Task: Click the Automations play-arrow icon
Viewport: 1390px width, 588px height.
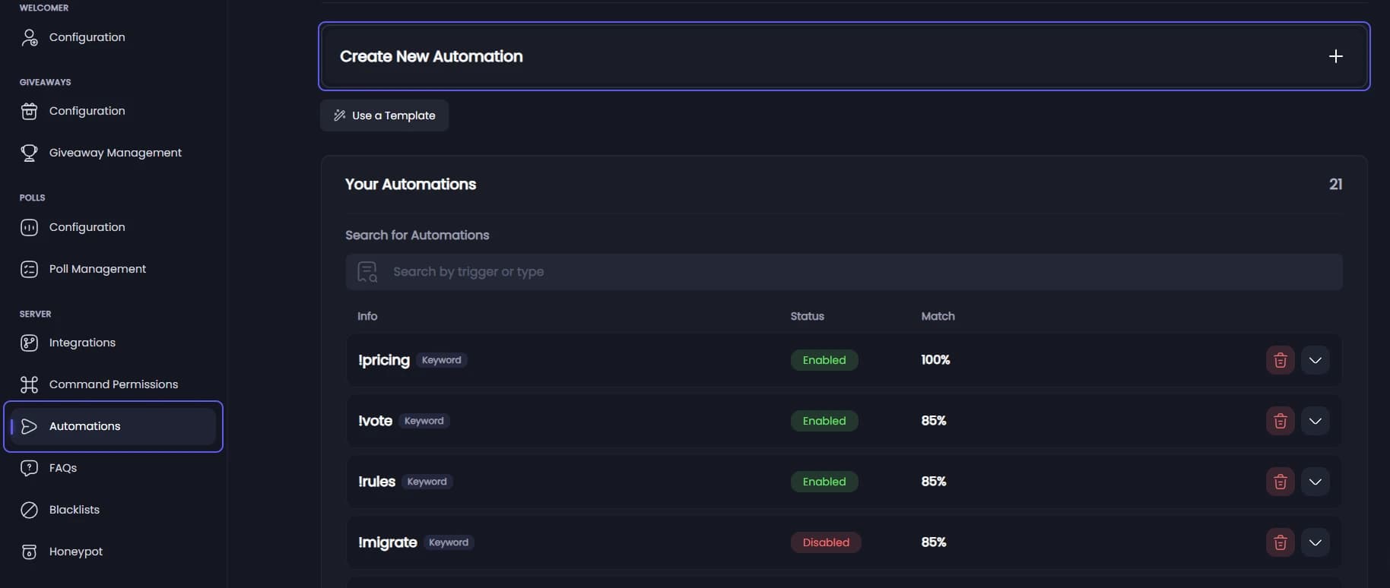Action: click(29, 426)
